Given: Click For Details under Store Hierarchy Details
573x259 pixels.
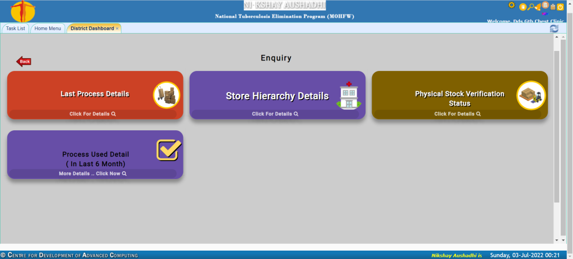Looking at the screenshot, I should (x=275, y=114).
